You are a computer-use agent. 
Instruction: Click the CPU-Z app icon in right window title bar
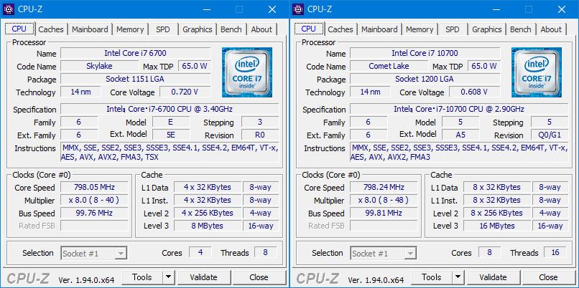[x=298, y=9]
